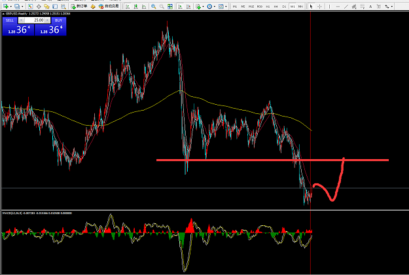The height and width of the screenshot is (275, 409).
Task: Select the M15 timeframe
Action: pyautogui.click(x=251, y=7)
